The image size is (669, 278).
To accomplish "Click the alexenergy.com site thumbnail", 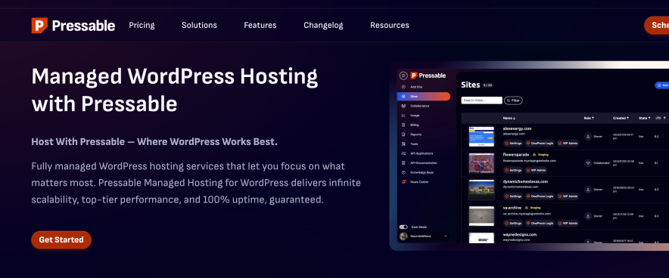I will pyautogui.click(x=481, y=137).
